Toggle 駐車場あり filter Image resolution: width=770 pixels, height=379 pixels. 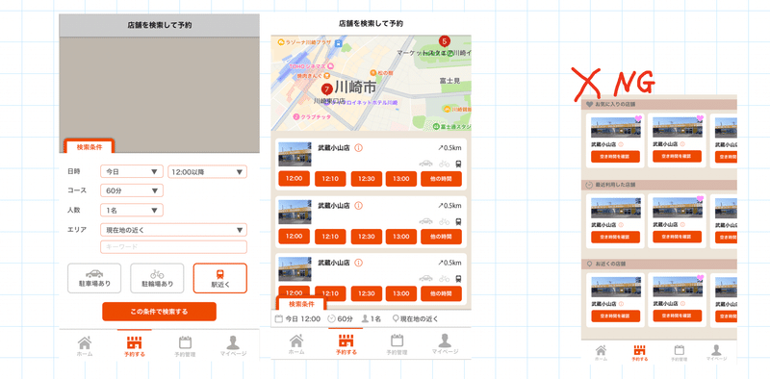click(94, 278)
